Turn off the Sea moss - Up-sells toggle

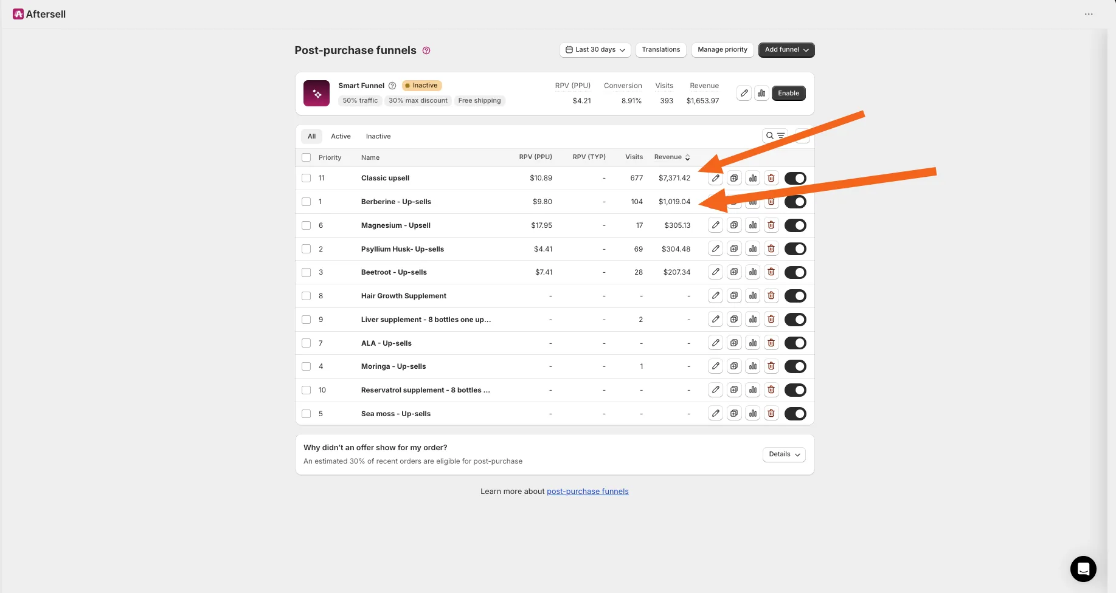point(795,414)
